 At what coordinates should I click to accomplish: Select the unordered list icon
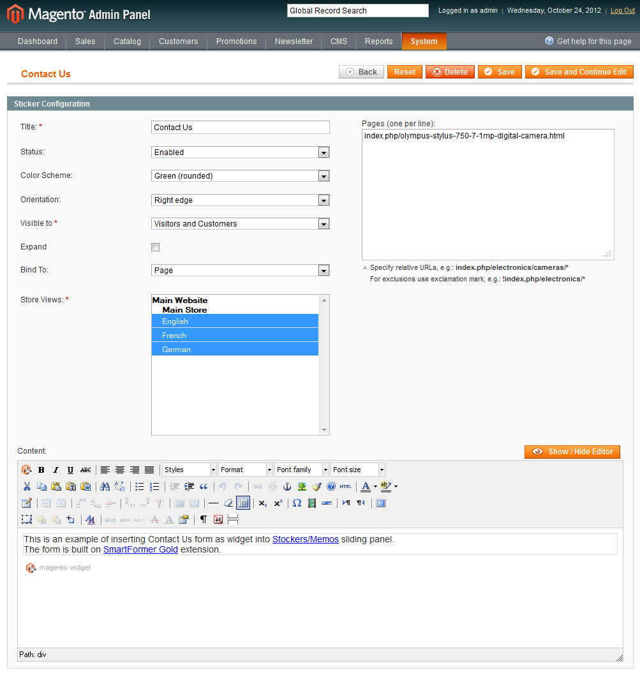pyautogui.click(x=139, y=486)
